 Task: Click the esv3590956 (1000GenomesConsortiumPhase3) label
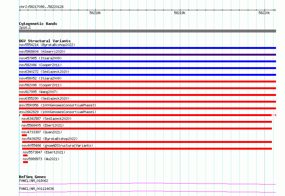point(58,105)
